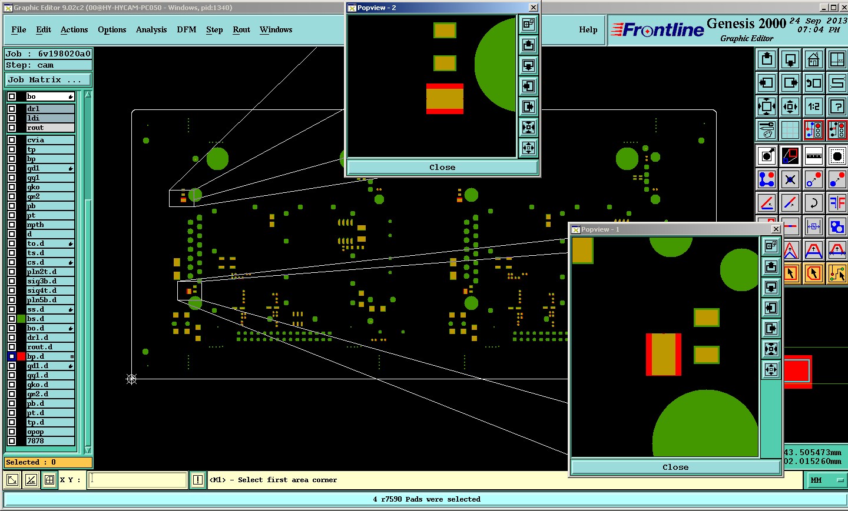Select the layer name sig3b.d
848x511 pixels.
(51, 281)
